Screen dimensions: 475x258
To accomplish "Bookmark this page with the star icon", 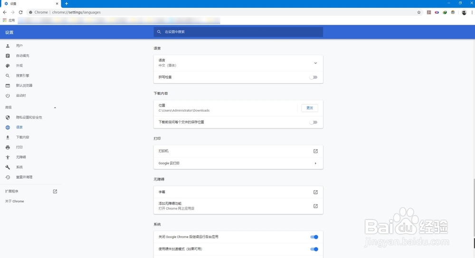I will 419,12.
